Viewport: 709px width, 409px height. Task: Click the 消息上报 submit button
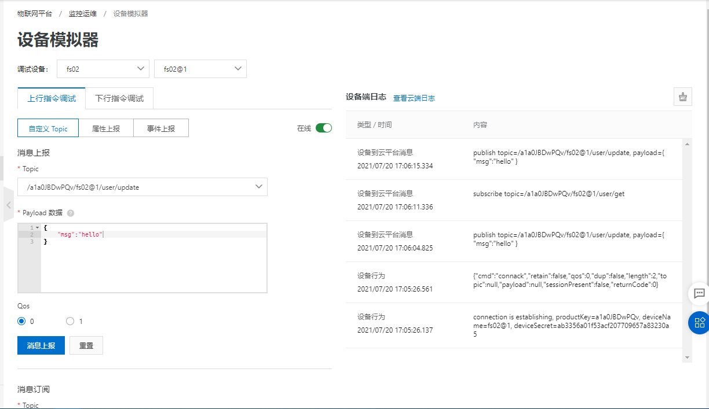41,345
